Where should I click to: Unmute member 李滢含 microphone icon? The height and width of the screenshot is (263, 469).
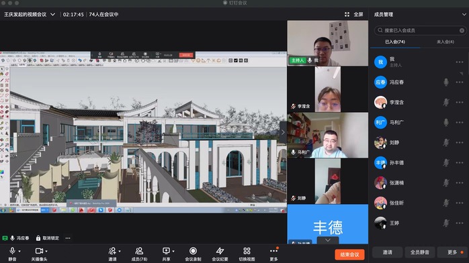click(446, 103)
